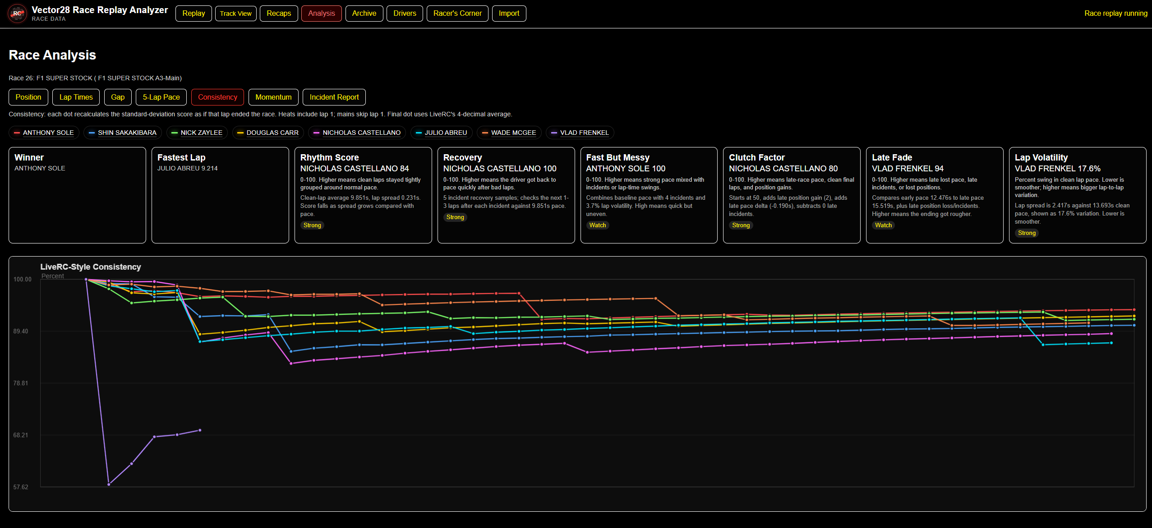Click 'VLAD FRENKEL 17.6%' volatility value
Image resolution: width=1152 pixels, height=528 pixels.
pyautogui.click(x=1058, y=169)
